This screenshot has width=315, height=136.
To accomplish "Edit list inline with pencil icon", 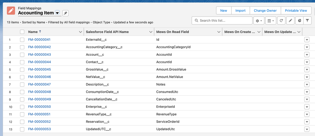I will [290, 21].
